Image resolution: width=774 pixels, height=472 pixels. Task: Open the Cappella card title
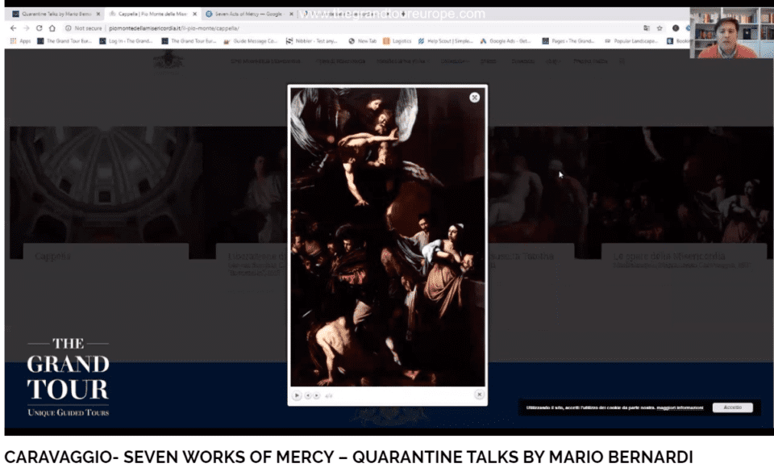[52, 257]
